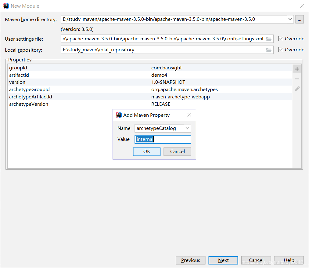309x268 pixels.
Task: Click the ellipsis button for Maven home
Action: (299, 19)
